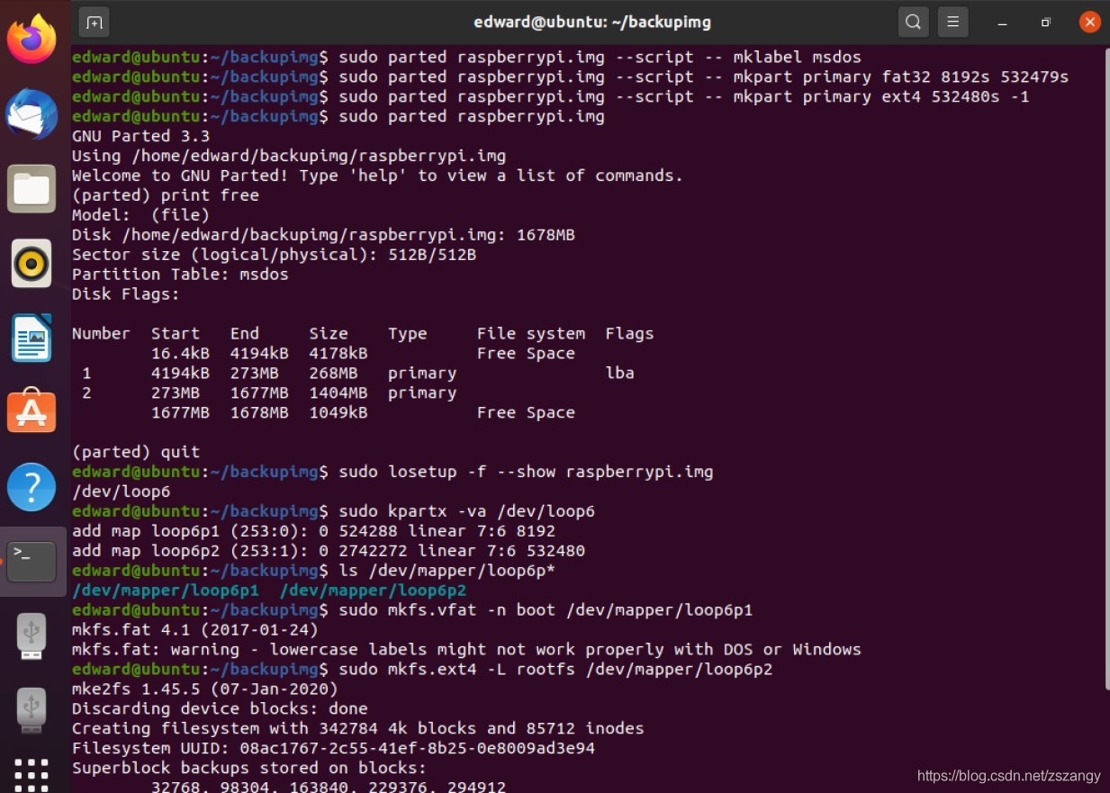Open the Files manager dock icon
This screenshot has width=1110, height=793.
(32, 189)
